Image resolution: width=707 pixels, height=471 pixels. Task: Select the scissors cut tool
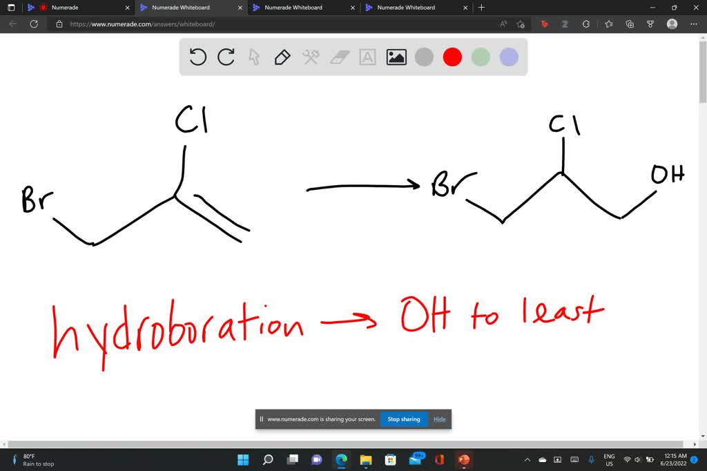[x=311, y=57]
